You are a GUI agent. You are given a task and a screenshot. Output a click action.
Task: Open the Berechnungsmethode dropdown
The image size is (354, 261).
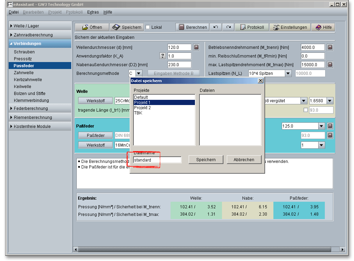click(139, 73)
